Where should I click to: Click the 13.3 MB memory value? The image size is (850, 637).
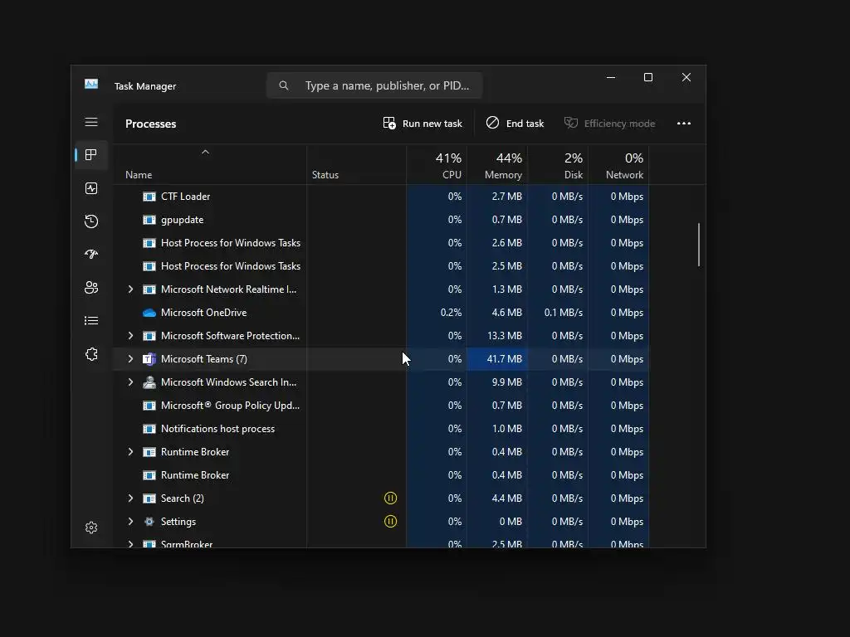pyautogui.click(x=504, y=336)
